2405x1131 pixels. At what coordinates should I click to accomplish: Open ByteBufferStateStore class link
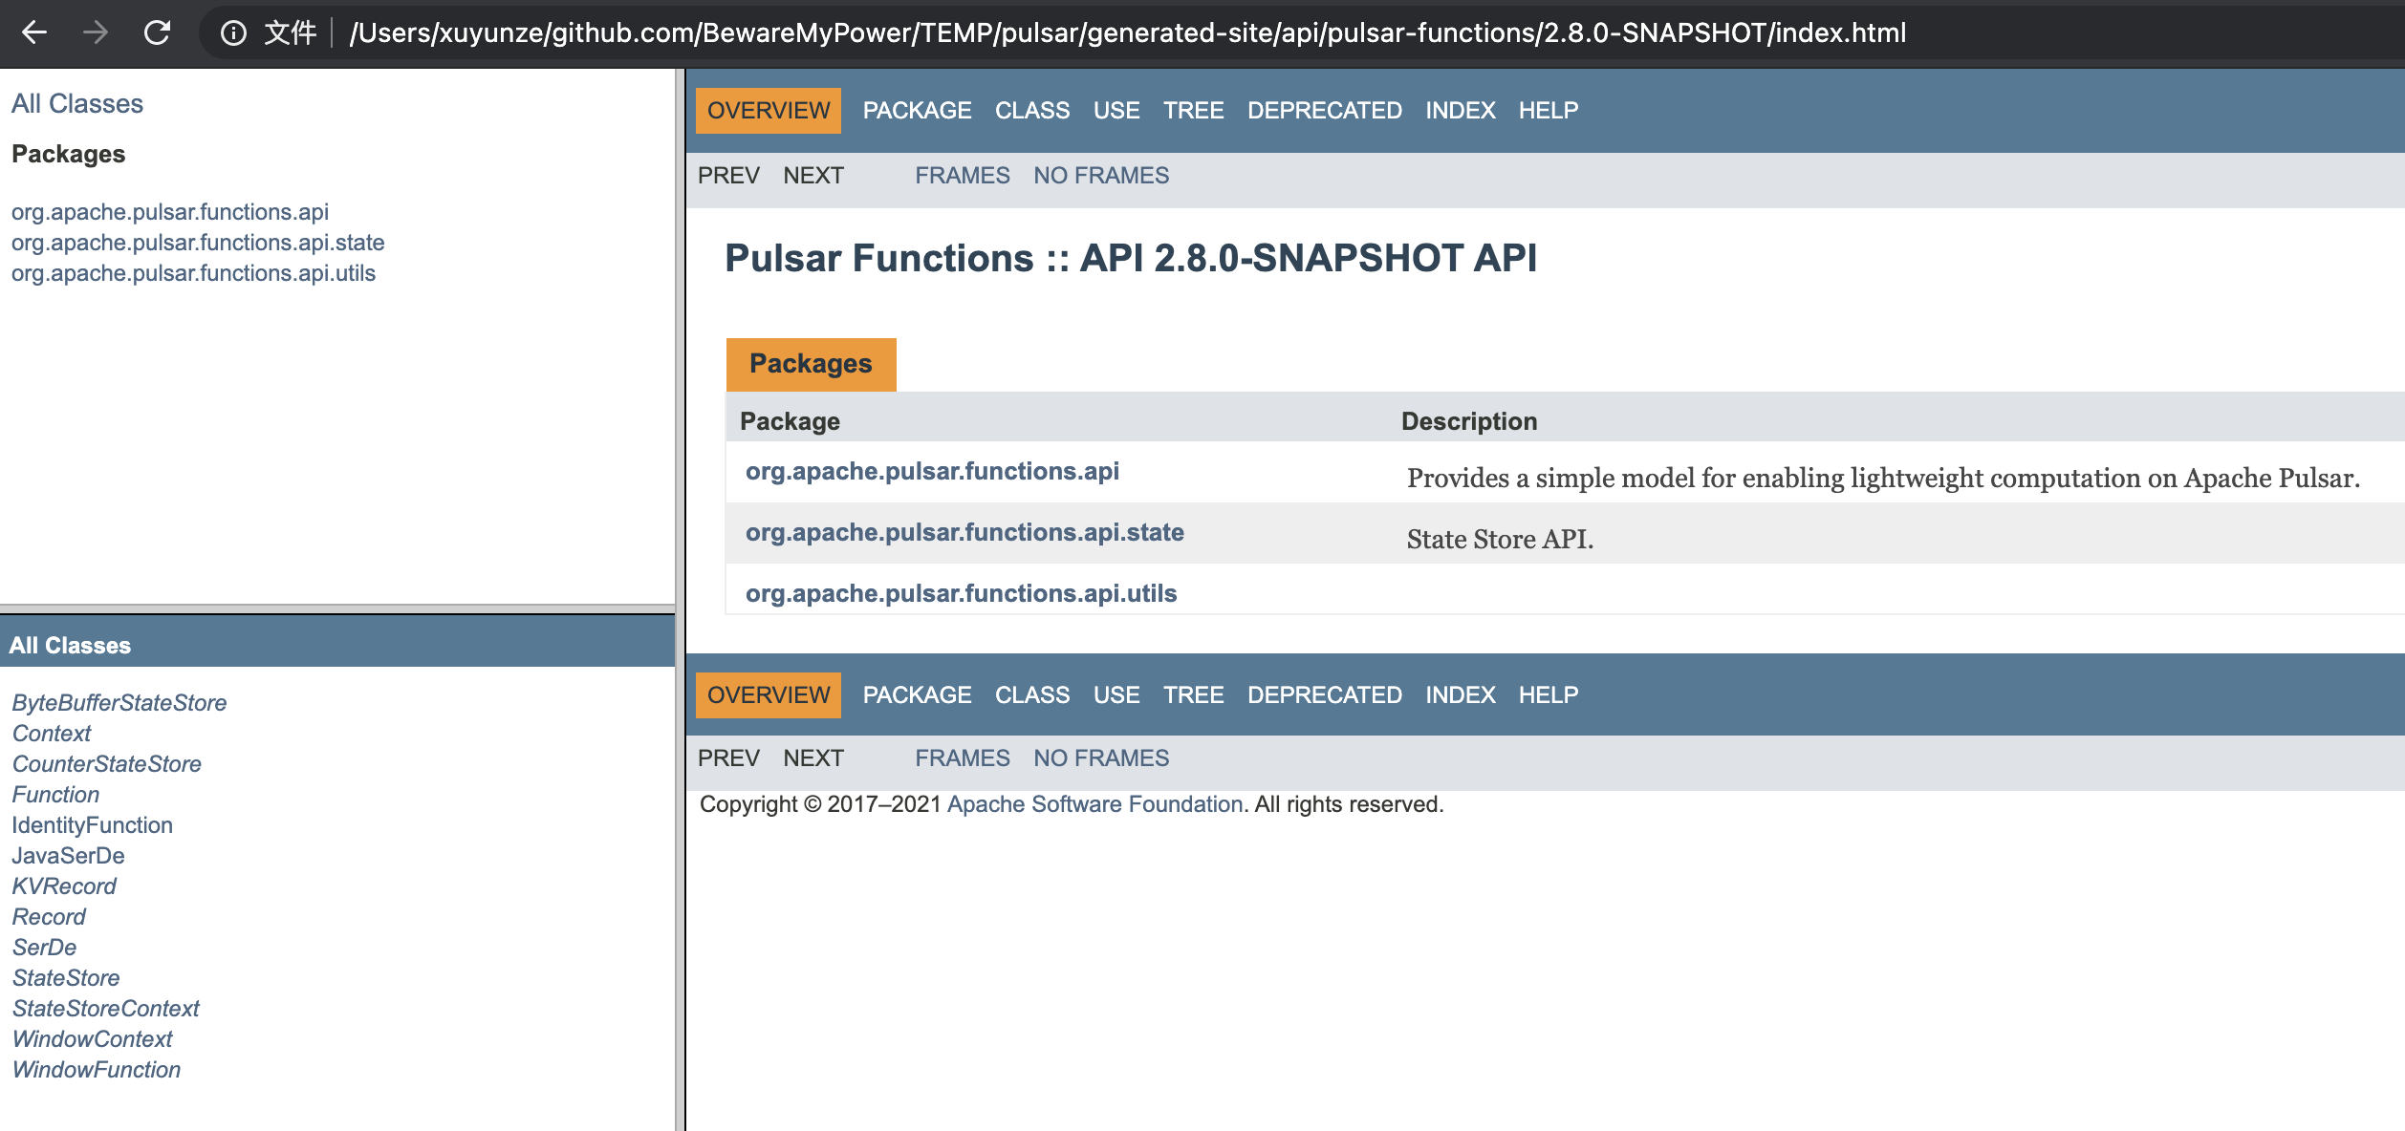point(119,703)
